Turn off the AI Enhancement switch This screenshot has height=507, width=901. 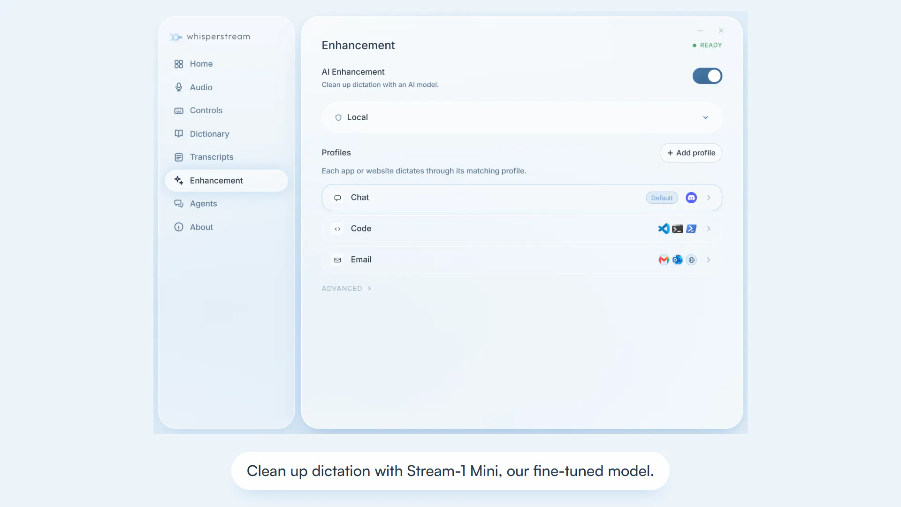click(707, 76)
